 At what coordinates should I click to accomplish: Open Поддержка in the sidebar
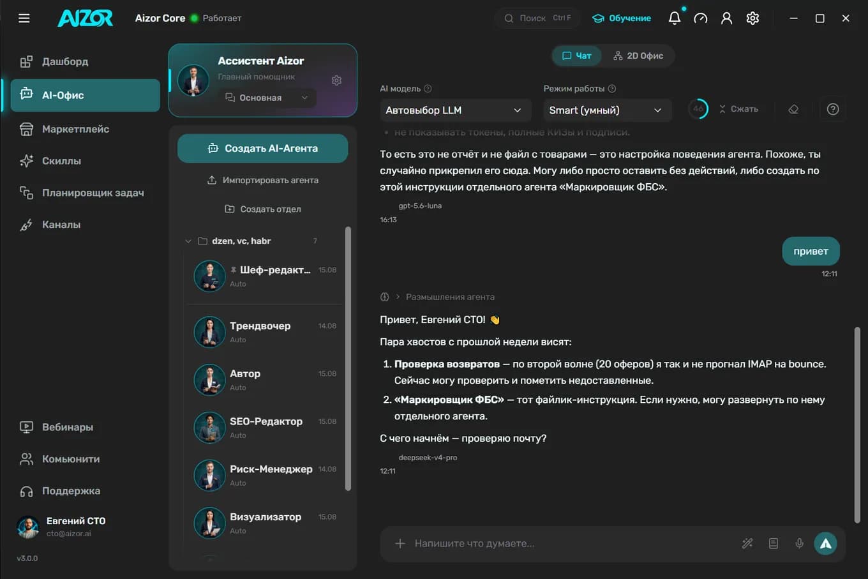pyautogui.click(x=85, y=491)
